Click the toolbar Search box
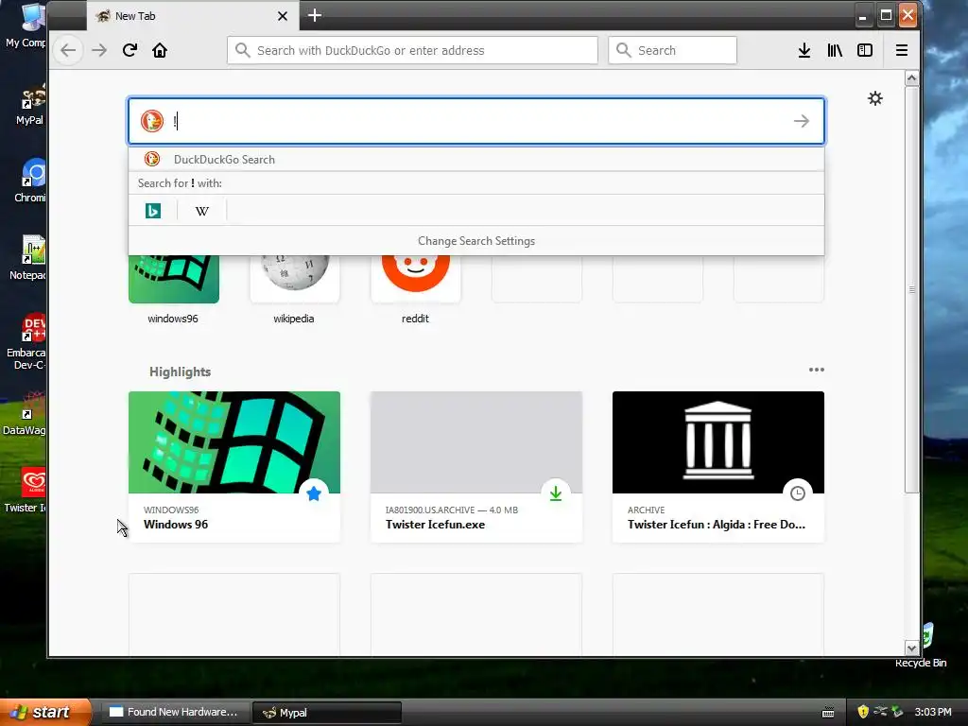The width and height of the screenshot is (968, 726). [672, 51]
